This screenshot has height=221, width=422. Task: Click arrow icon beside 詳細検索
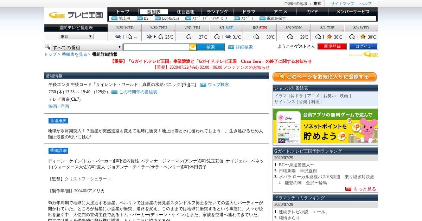[x=231, y=47]
